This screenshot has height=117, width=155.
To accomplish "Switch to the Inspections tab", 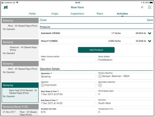I will (x=77, y=14).
